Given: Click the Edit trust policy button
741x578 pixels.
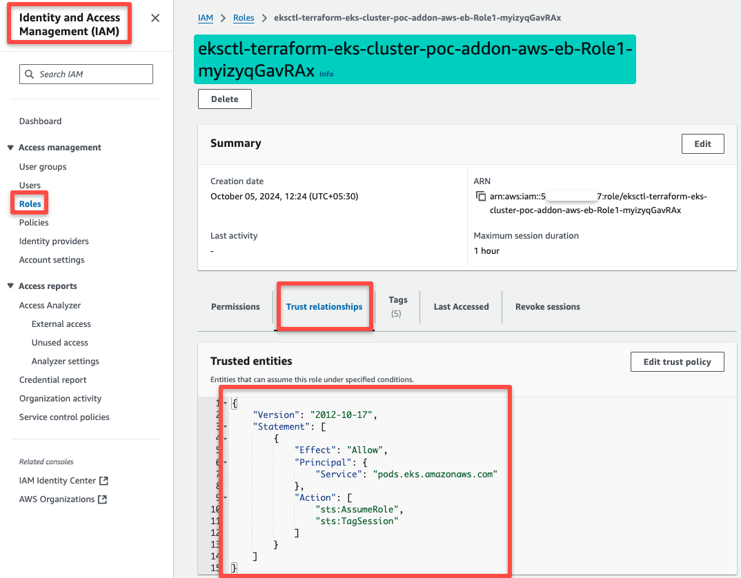Looking at the screenshot, I should [x=677, y=361].
